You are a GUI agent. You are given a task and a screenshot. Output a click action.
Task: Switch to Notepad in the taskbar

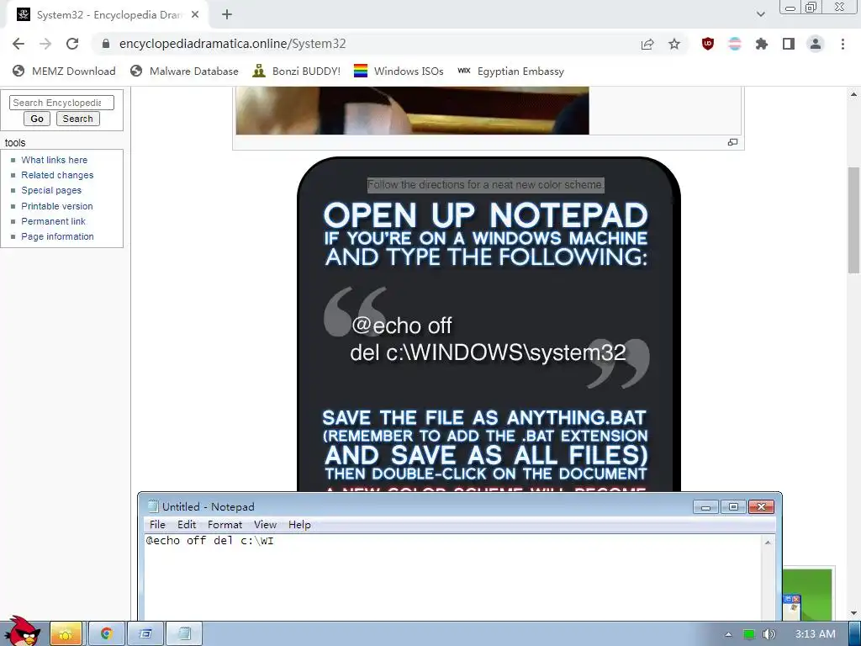coord(184,634)
